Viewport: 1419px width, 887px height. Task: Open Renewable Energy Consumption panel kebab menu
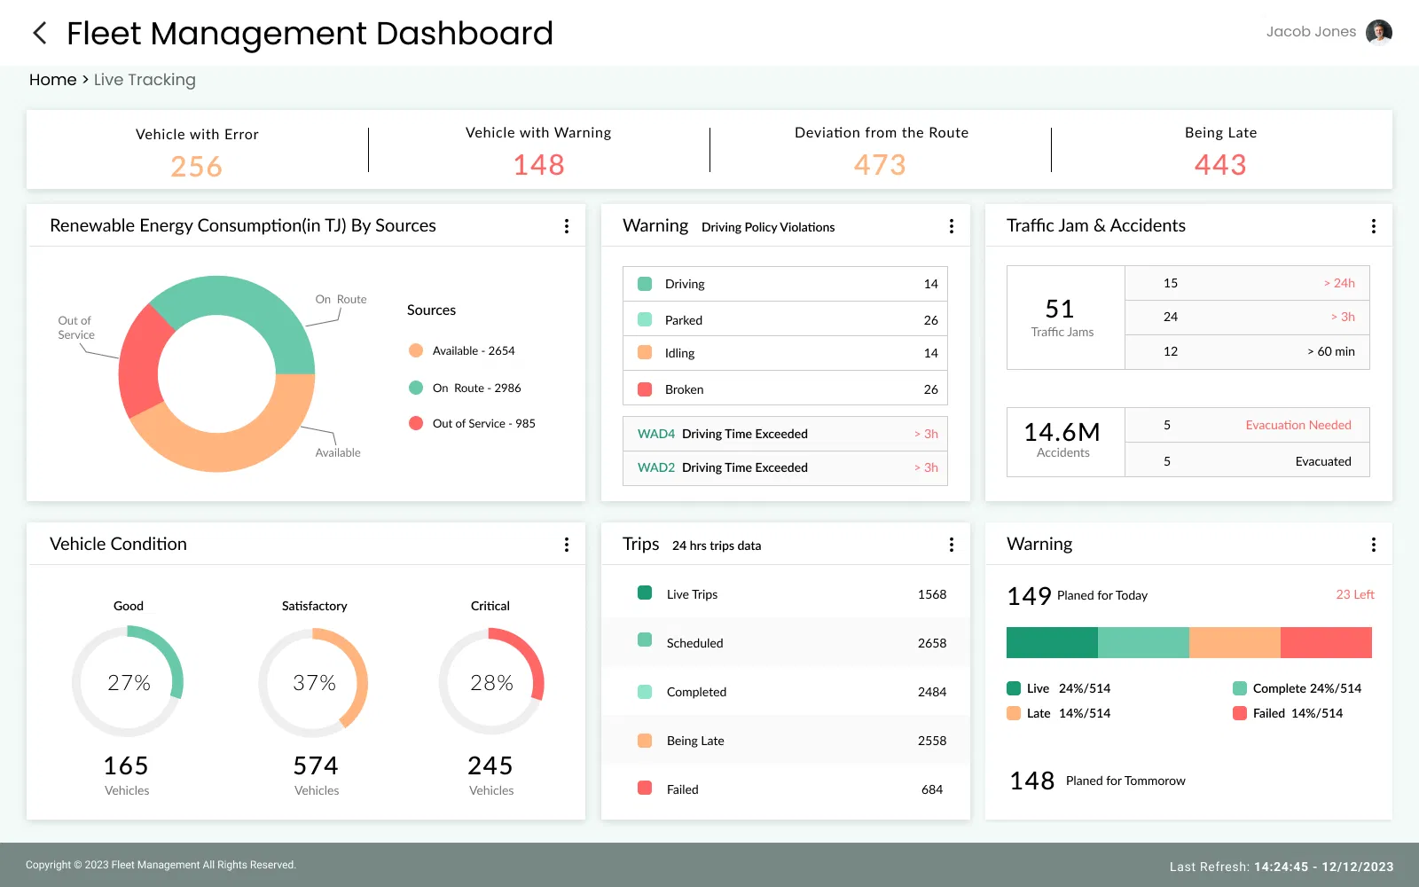tap(567, 226)
